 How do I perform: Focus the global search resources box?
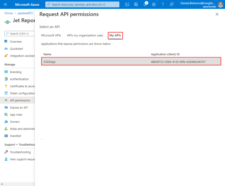tap(82, 4)
